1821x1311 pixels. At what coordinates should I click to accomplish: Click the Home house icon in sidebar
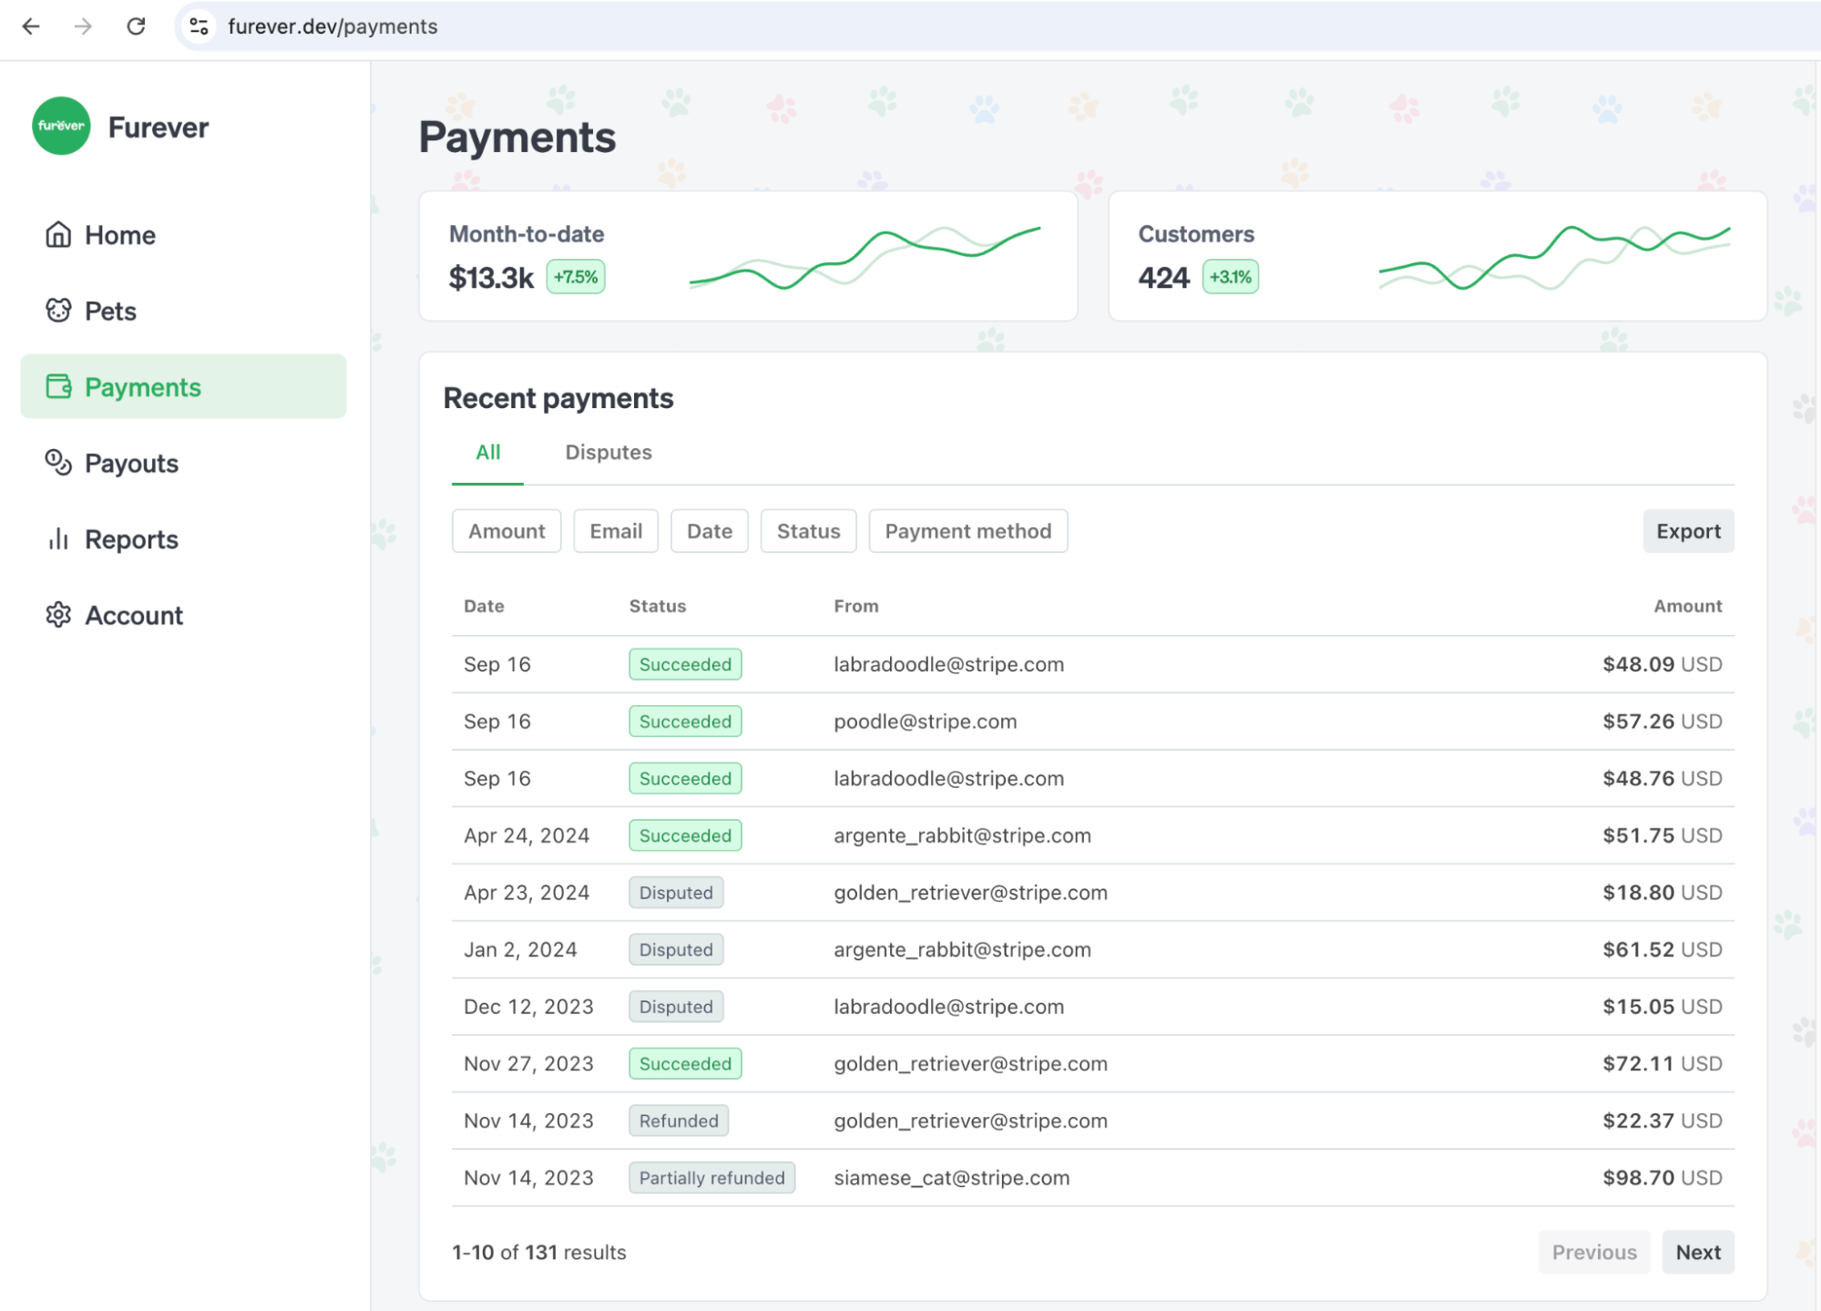pos(58,234)
